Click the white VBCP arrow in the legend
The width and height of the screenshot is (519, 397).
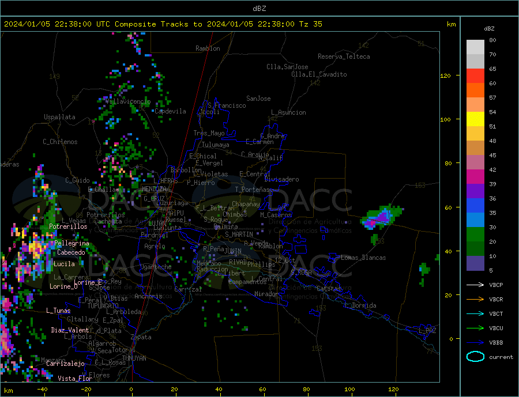[x=475, y=285]
